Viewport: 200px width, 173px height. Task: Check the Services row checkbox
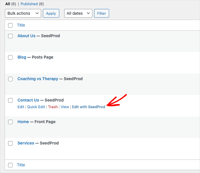click(10, 143)
